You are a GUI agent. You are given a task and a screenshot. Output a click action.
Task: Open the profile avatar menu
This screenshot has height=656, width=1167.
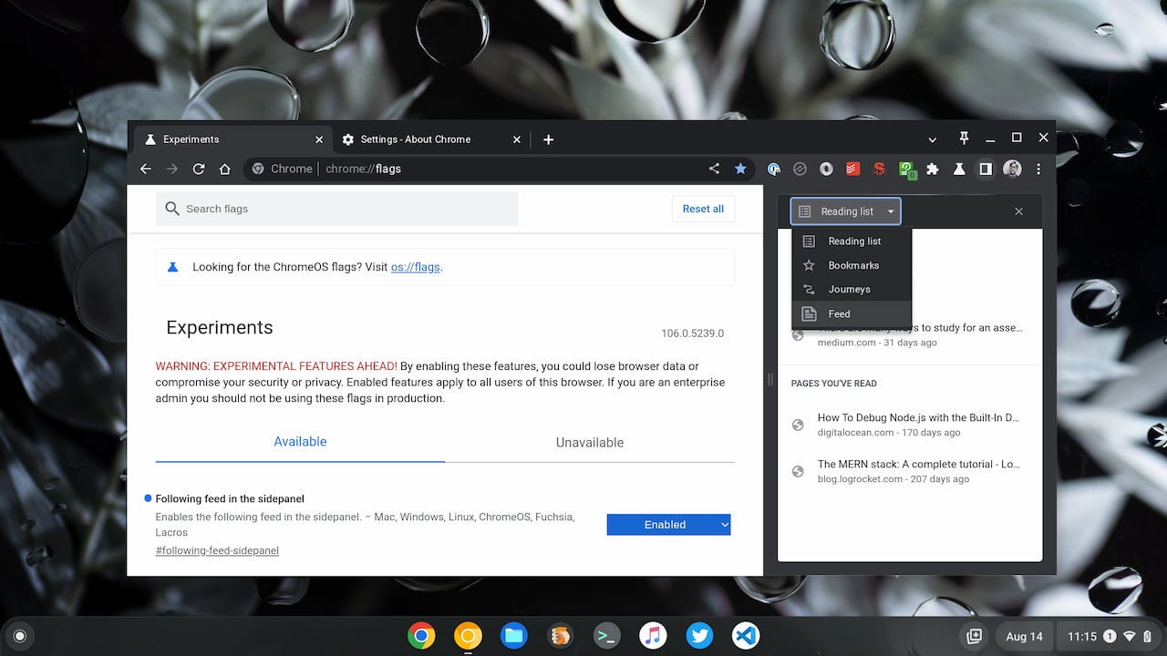(x=1012, y=169)
